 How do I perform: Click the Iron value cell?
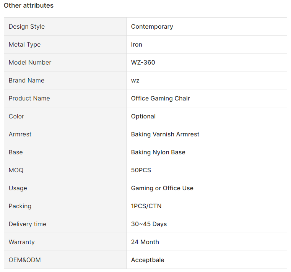206,44
